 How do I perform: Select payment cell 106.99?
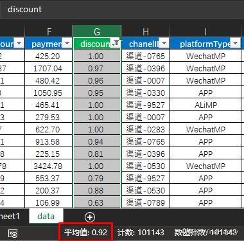[49, 202]
